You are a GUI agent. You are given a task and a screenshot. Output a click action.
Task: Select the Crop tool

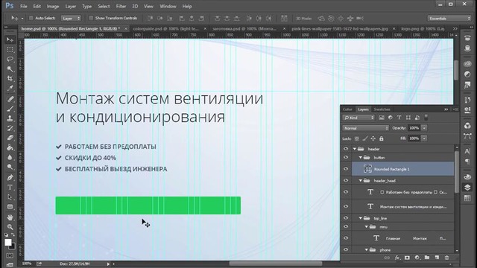(10, 79)
